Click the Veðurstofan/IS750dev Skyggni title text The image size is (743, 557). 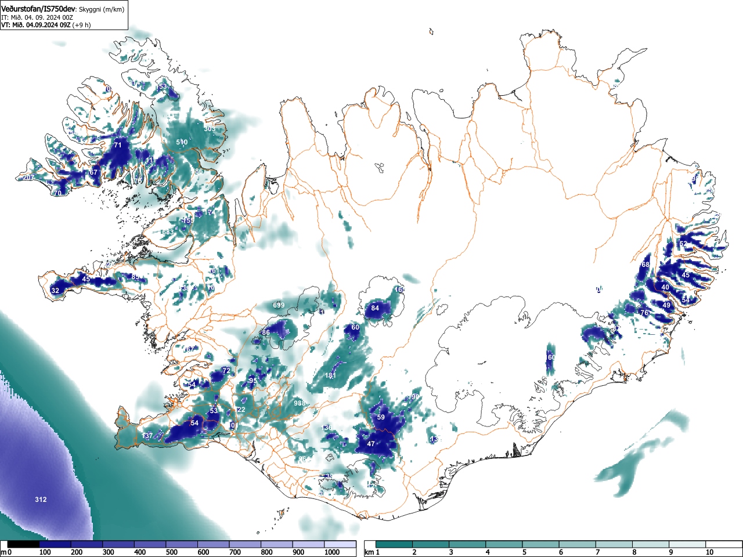(63, 8)
